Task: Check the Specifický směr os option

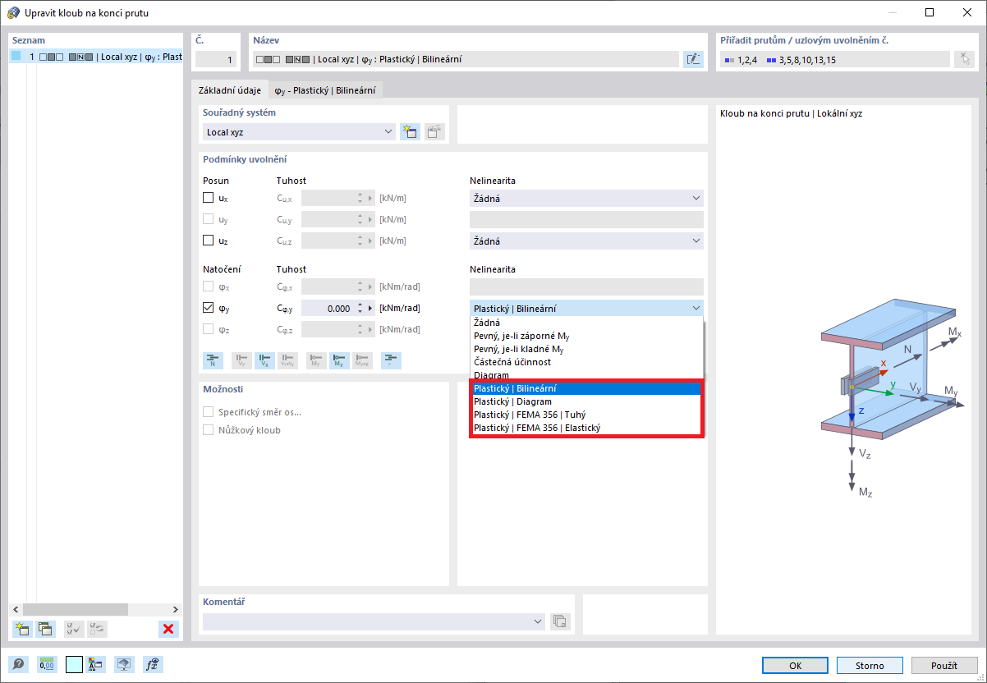Action: [209, 412]
